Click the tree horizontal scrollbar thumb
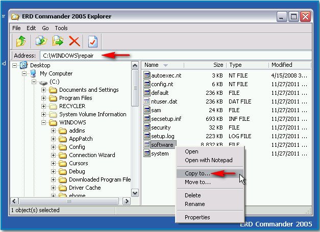Image resolution: width=320 pixels, height=232 pixels. click(69, 201)
